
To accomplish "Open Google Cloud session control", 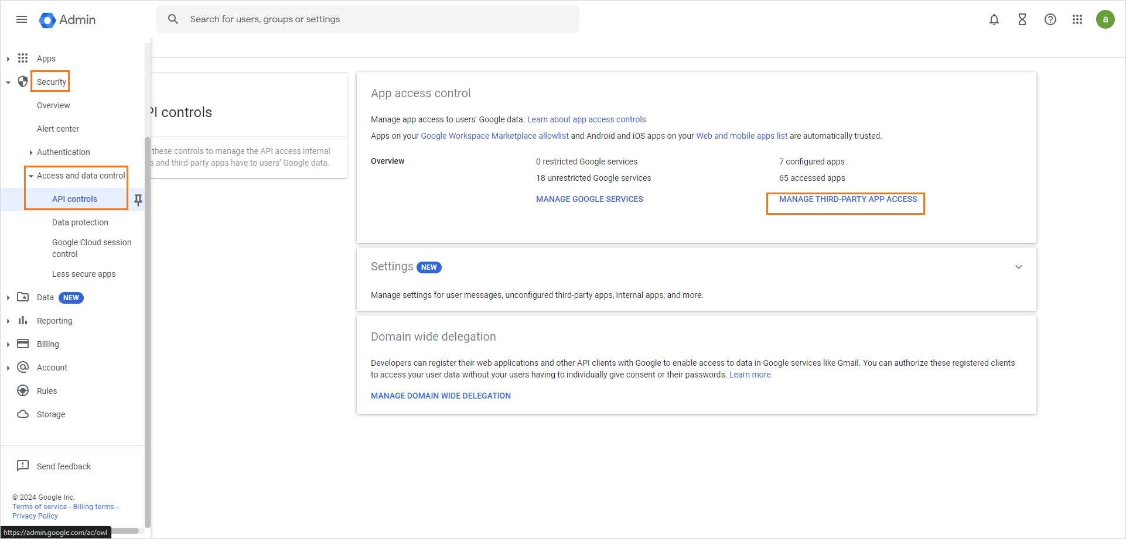I will click(x=92, y=248).
